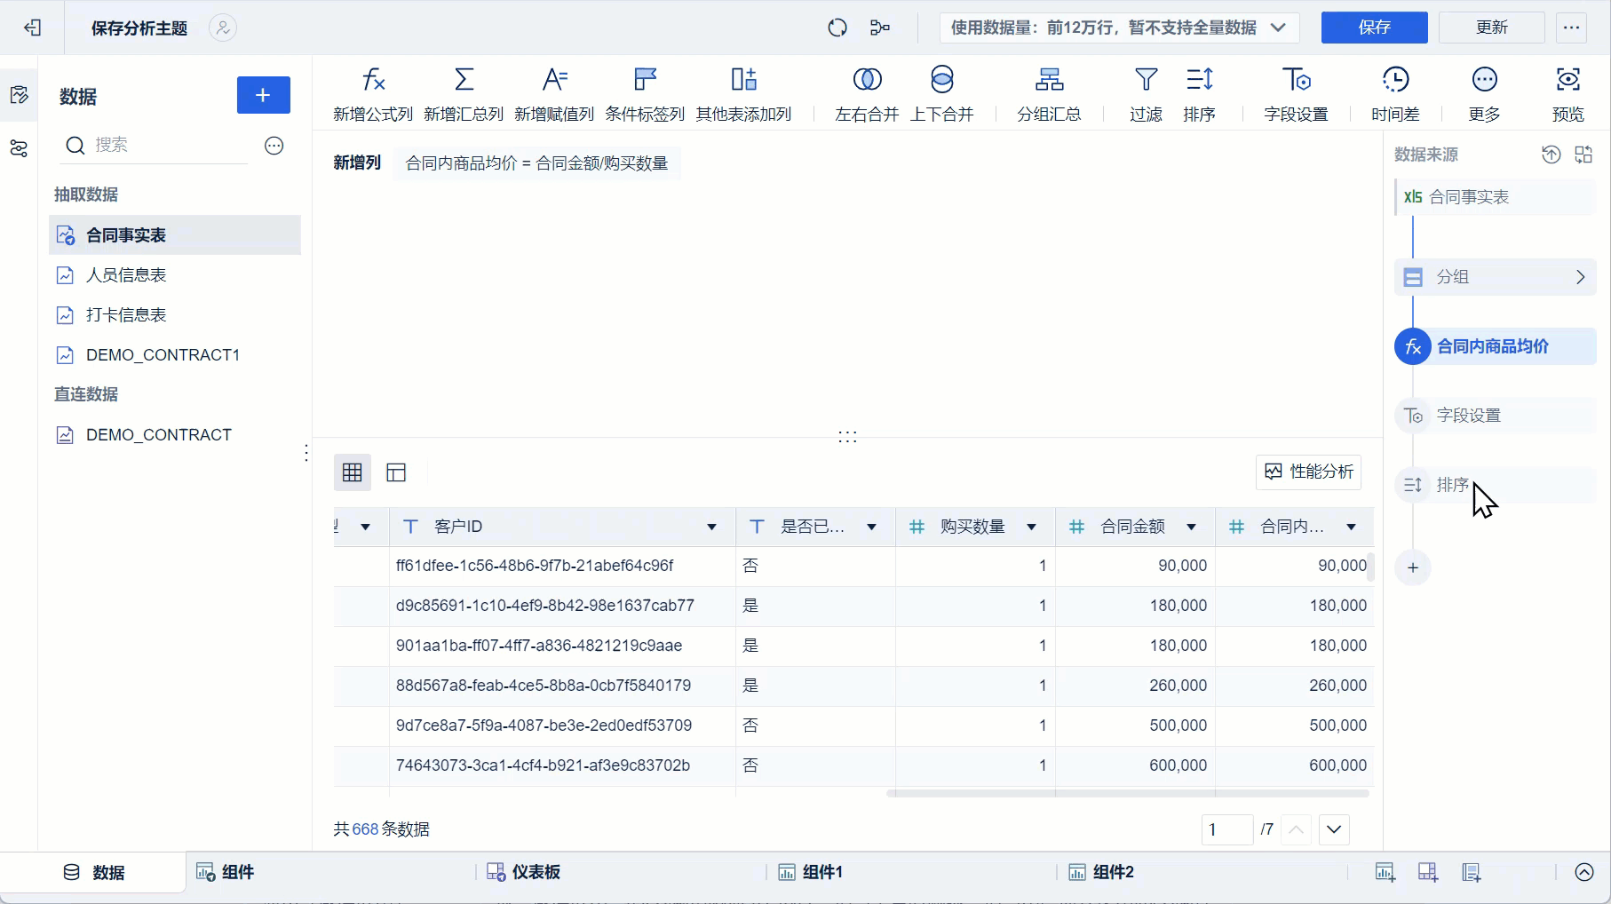Select the 合同内商品均价 step
This screenshot has width=1611, height=904.
pos(1496,346)
